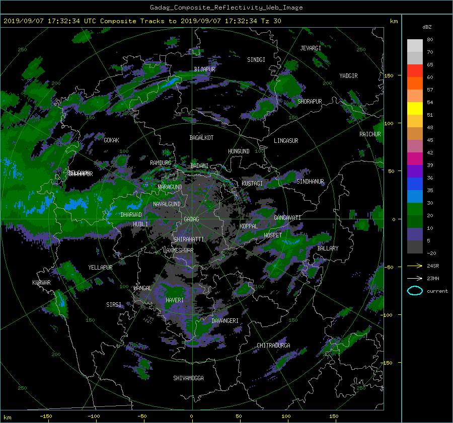Click the GADAG radar center label
Viewport: 453px width, 423px height.
(x=191, y=219)
